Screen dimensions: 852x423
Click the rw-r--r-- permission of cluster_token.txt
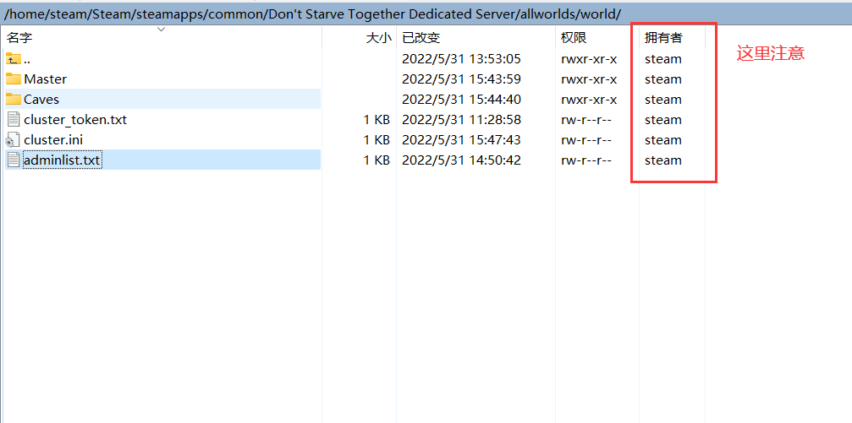click(586, 119)
